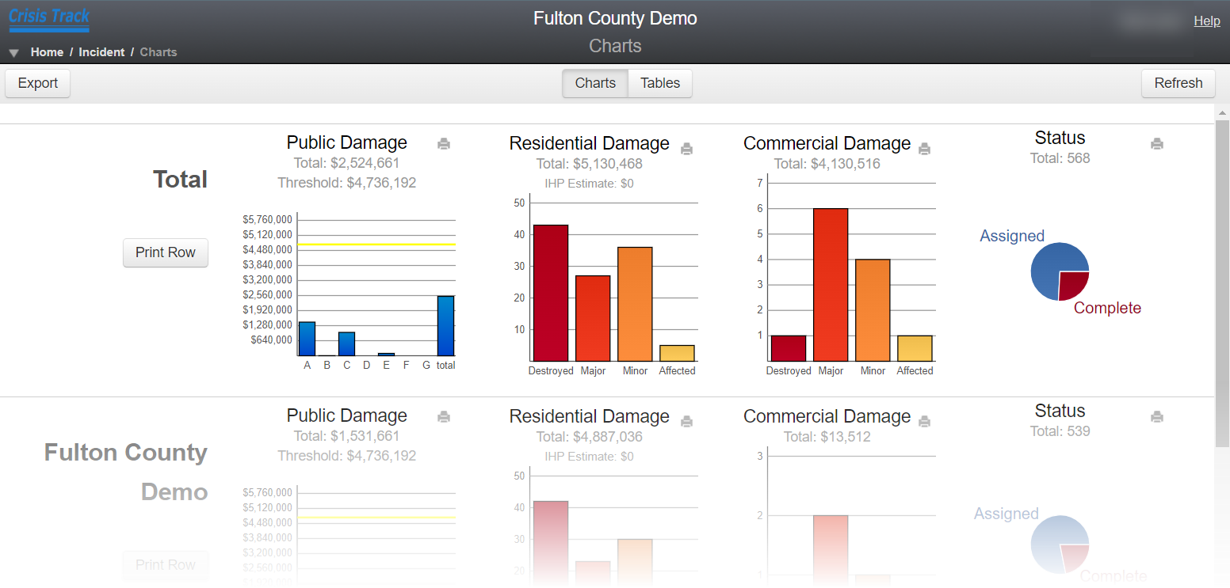Click the Export button
This screenshot has height=588, width=1230.
coord(37,83)
